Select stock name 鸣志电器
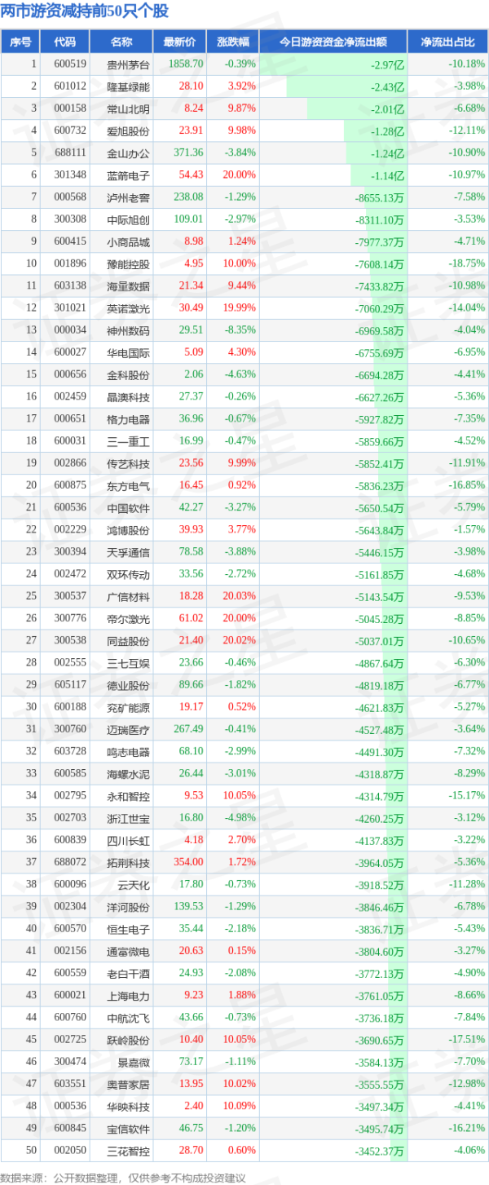This screenshot has width=489, height=1185. click(x=128, y=751)
